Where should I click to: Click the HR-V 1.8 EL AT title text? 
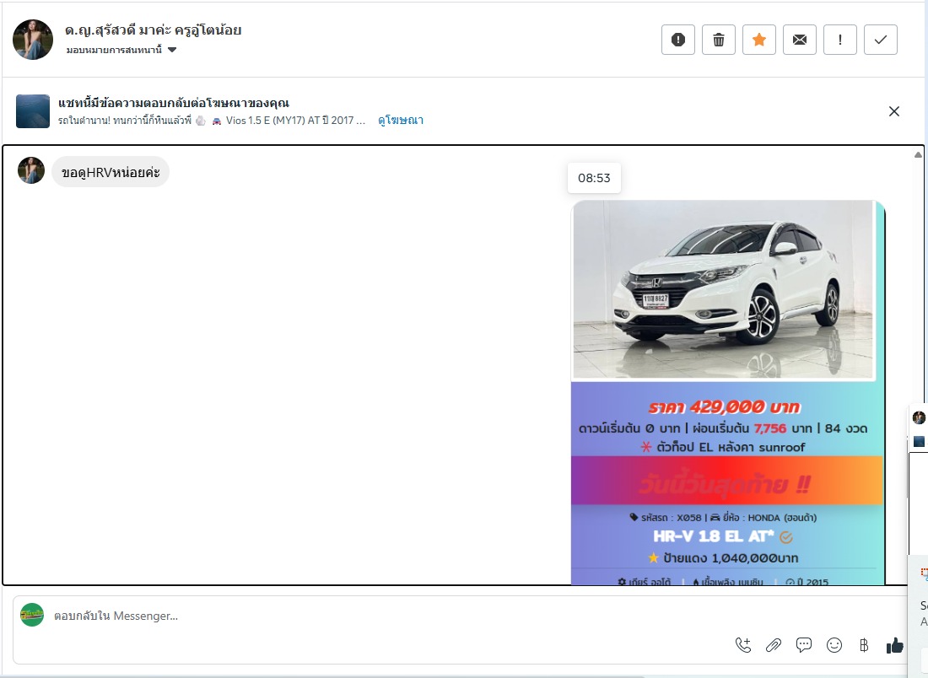pyautogui.click(x=713, y=536)
